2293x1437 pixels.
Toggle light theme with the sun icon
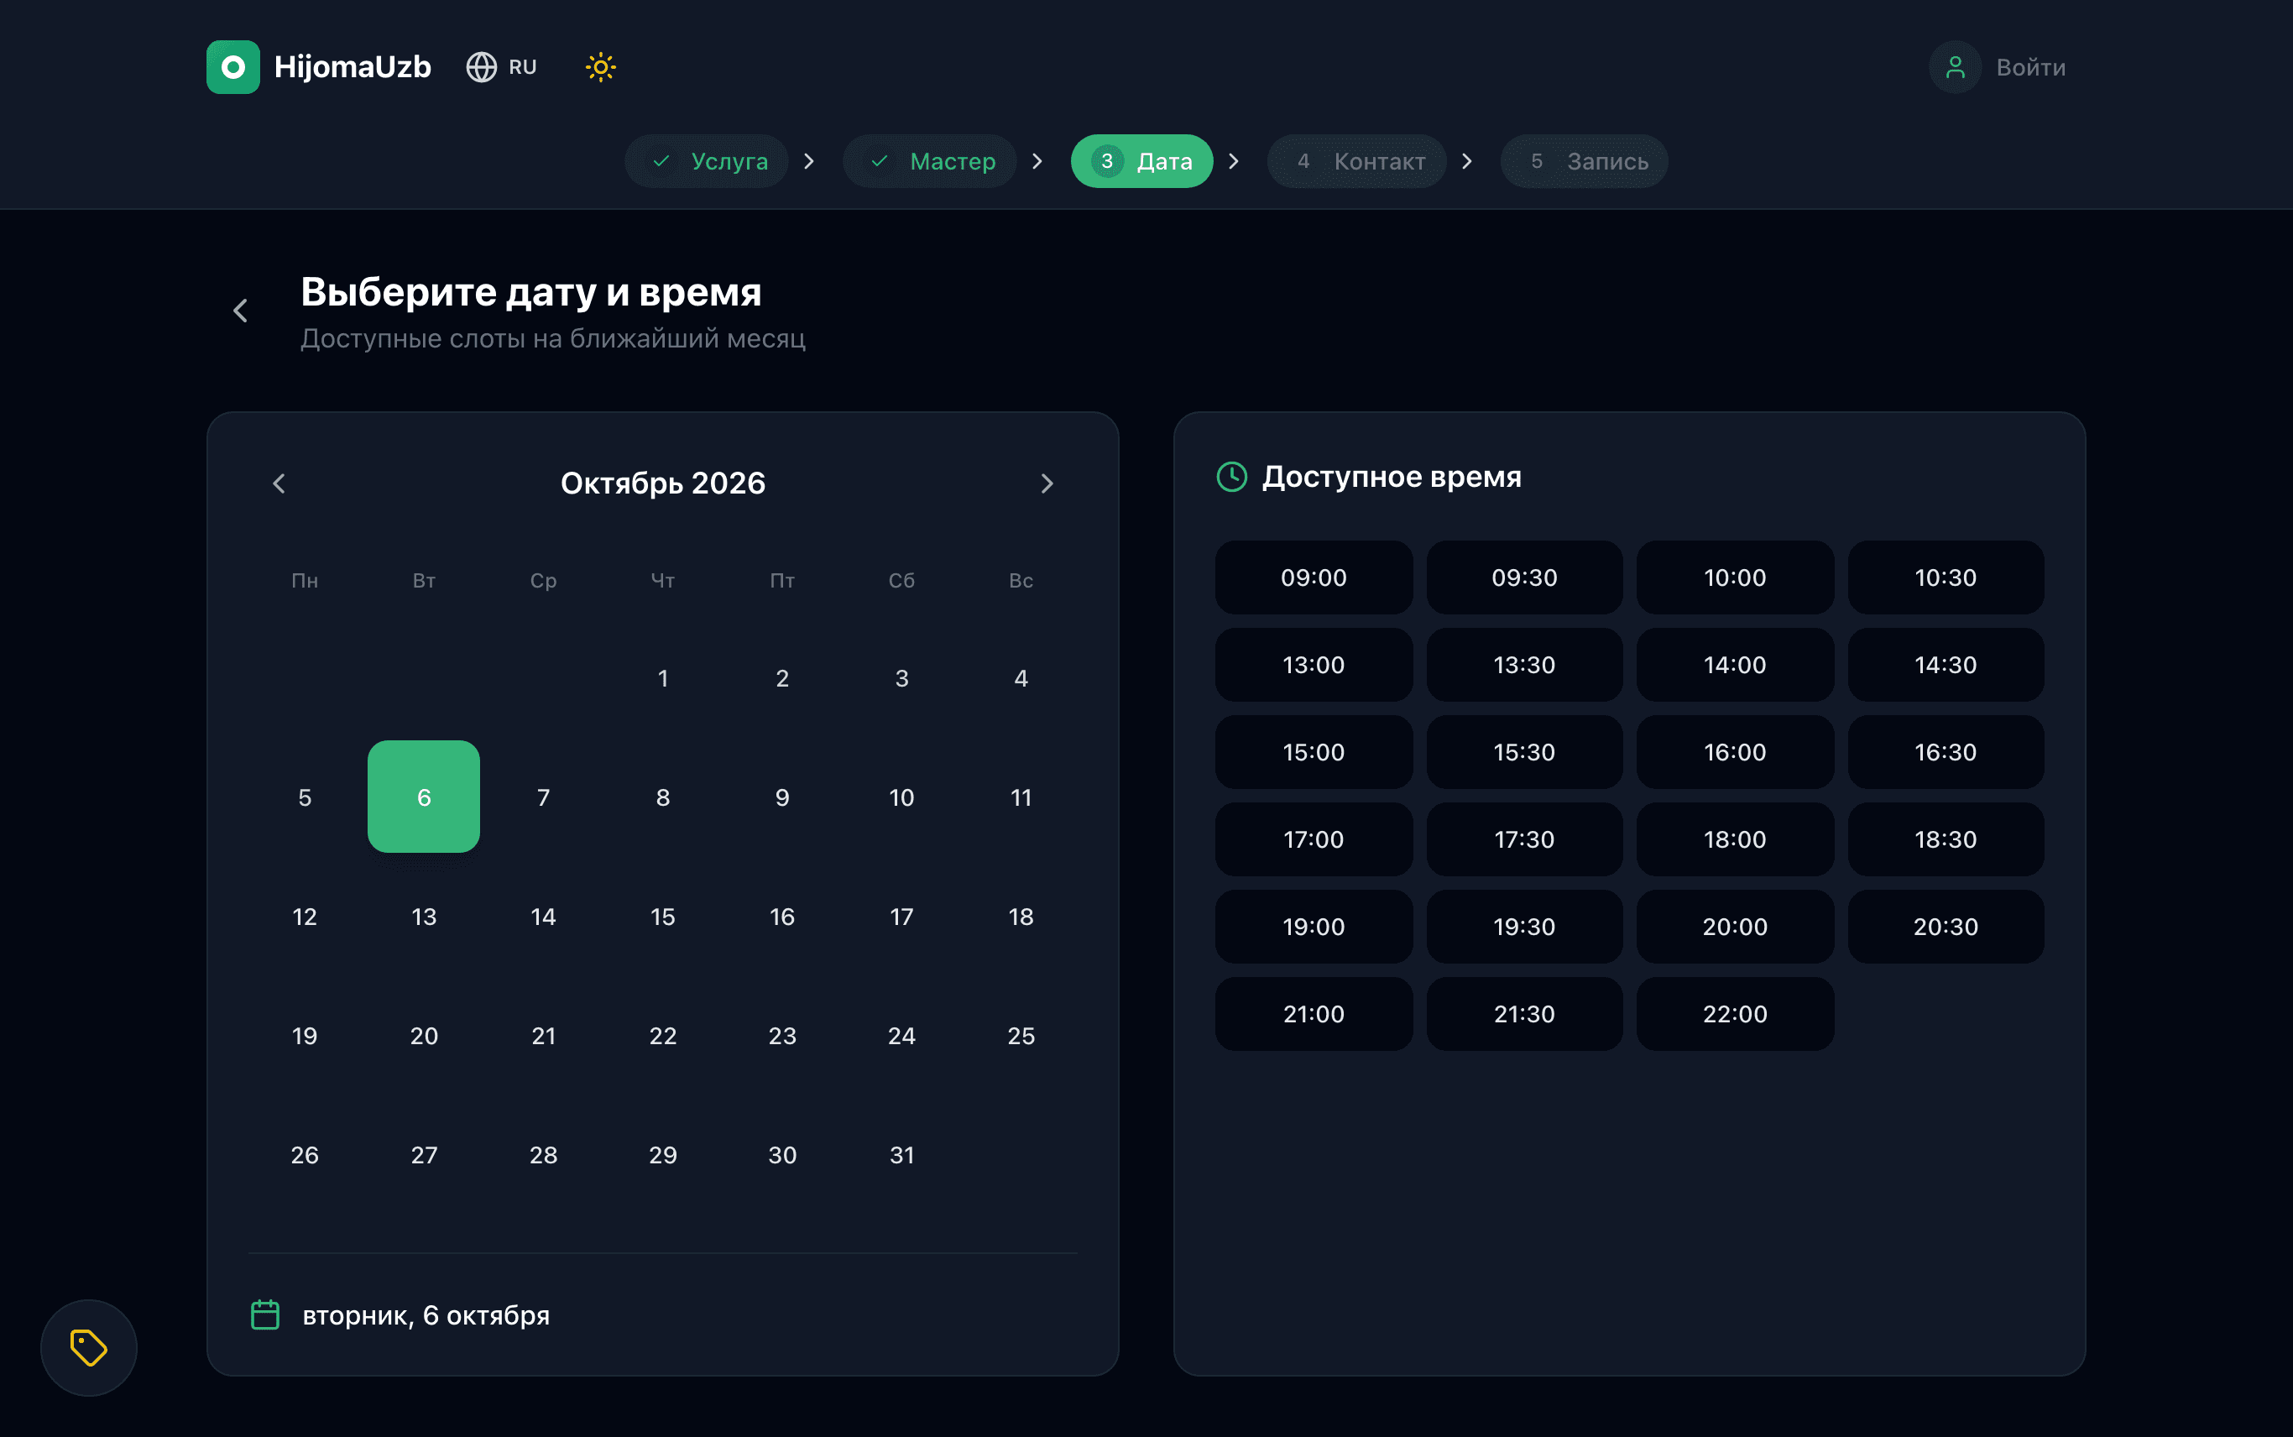601,66
